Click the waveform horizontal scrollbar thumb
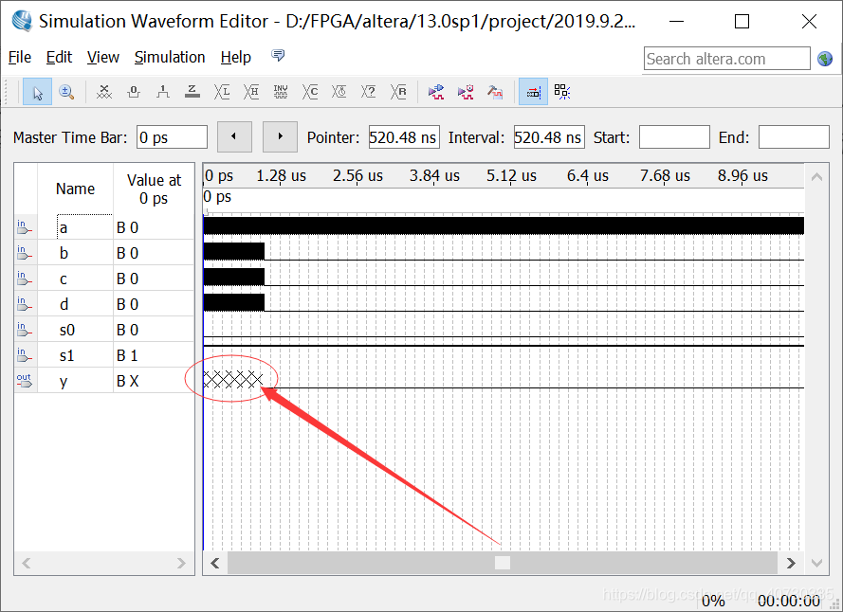The width and height of the screenshot is (843, 612). (503, 563)
